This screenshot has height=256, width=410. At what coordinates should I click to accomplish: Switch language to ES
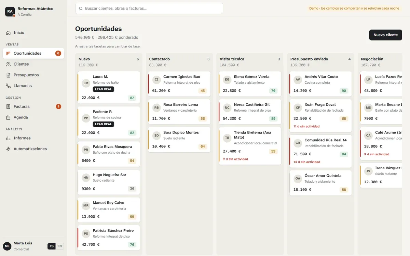tap(52, 246)
